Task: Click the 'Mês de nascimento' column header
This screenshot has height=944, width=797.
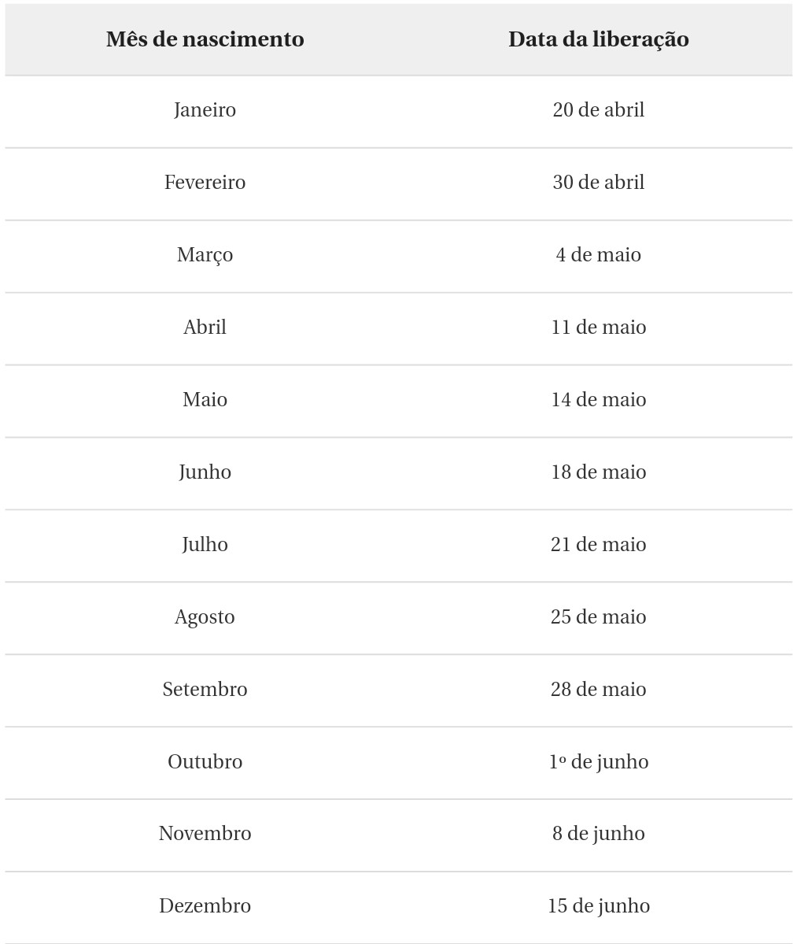Action: 205,39
